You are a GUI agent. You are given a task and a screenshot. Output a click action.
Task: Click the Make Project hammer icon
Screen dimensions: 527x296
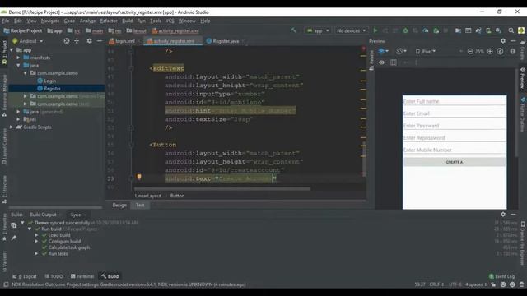pos(293,30)
